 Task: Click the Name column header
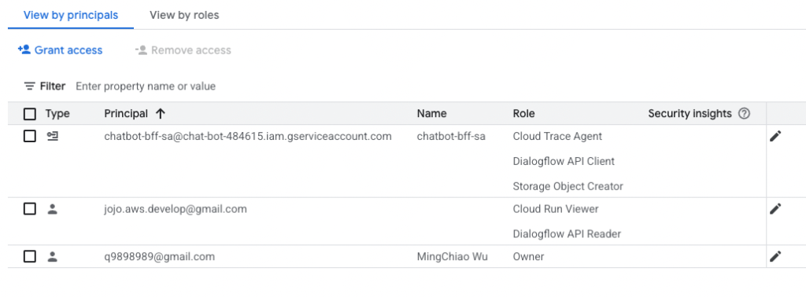click(432, 114)
